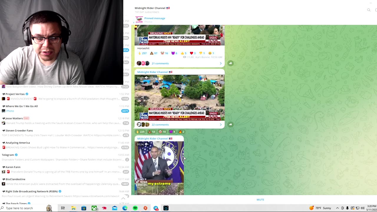
Task: Click the helmet mascot icon in search bar
Action: tap(49, 208)
